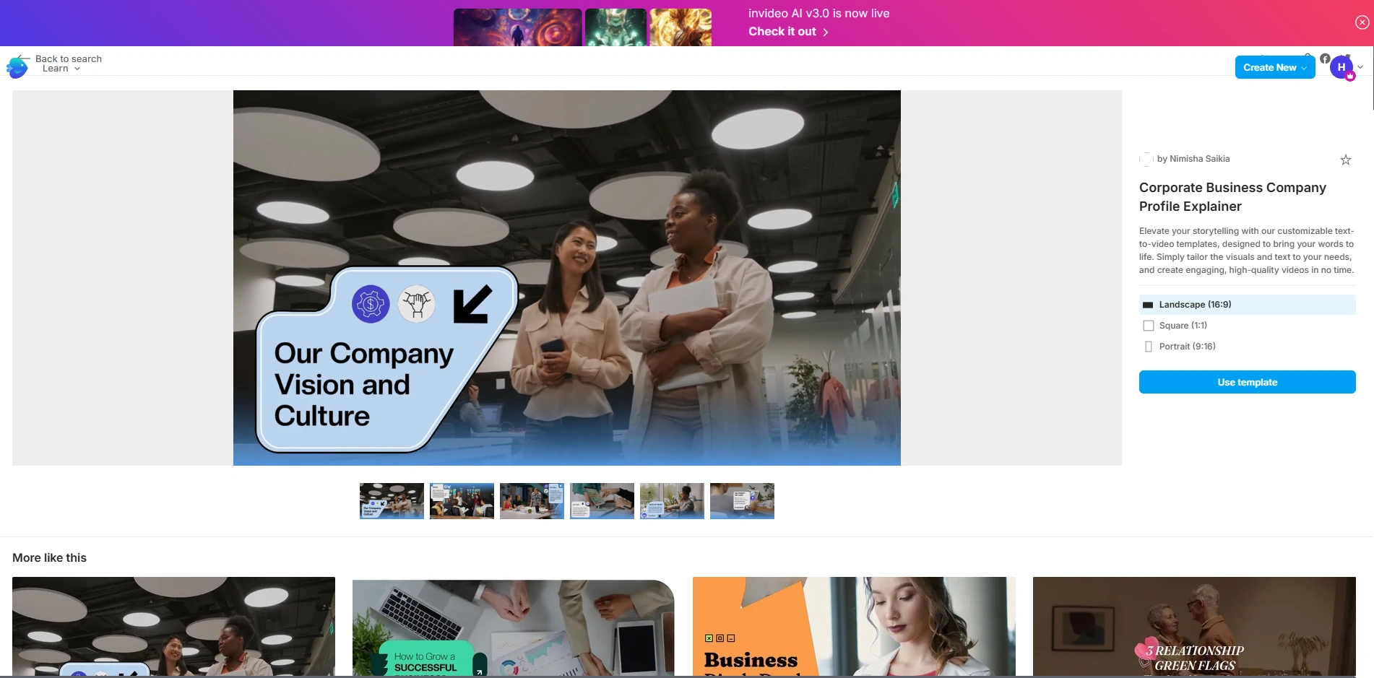Click the template title Corporate Business Company Profile Explainer
This screenshot has height=678, width=1374.
pos(1232,196)
